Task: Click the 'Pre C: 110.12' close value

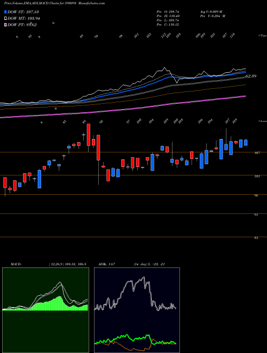Action: (168, 25)
